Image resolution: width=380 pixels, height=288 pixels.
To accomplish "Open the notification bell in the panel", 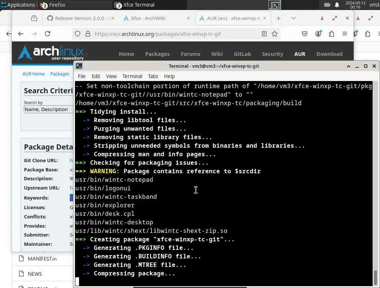I will (x=337, y=5).
